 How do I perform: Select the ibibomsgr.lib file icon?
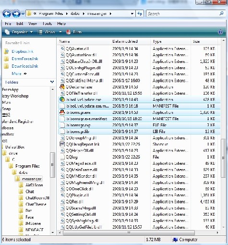62,132
